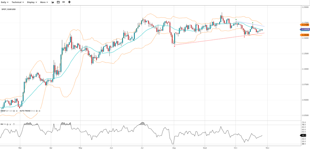Screen dimensions: 310x150
Task: Click the Aug label on the time axis
Action: 174,148
